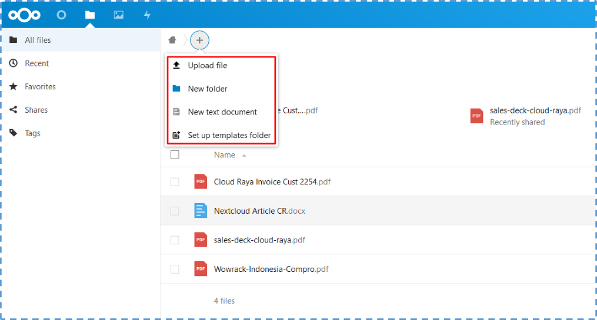Viewport: 597px width, 320px height.
Task: Open the Activity lightning bolt icon
Action: pyautogui.click(x=148, y=15)
